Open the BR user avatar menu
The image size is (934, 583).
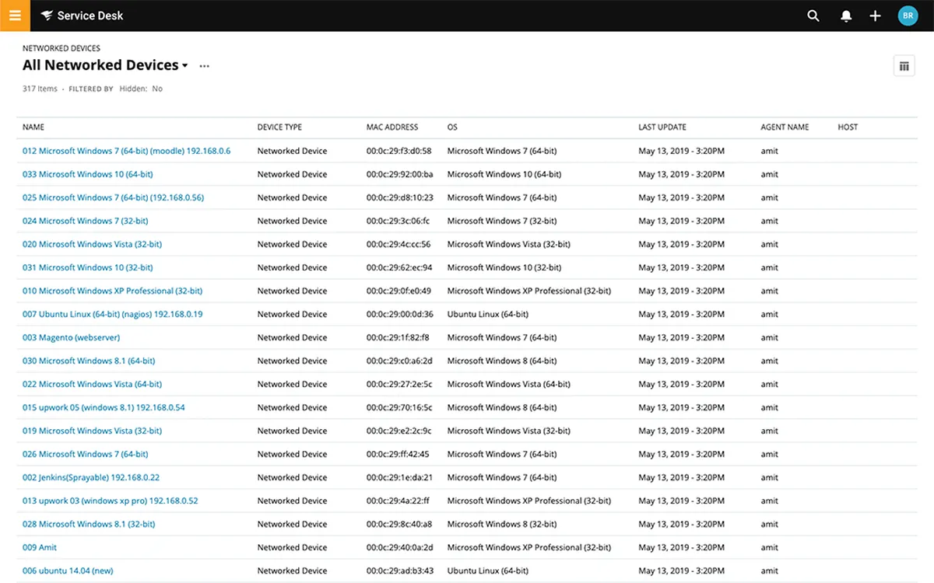(x=908, y=16)
